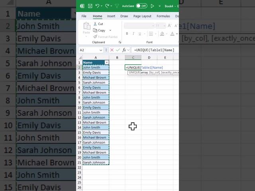This screenshot has width=255, height=191.
Task: Click the Redo arrow icon
Action: (107, 6)
